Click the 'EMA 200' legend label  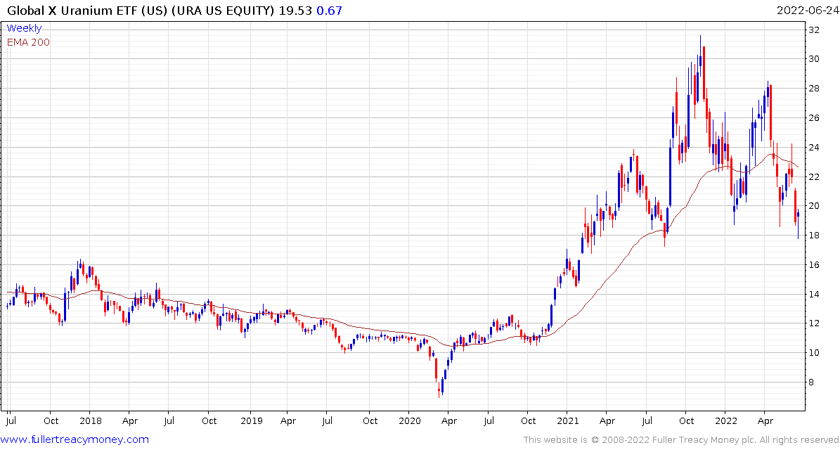click(x=28, y=42)
